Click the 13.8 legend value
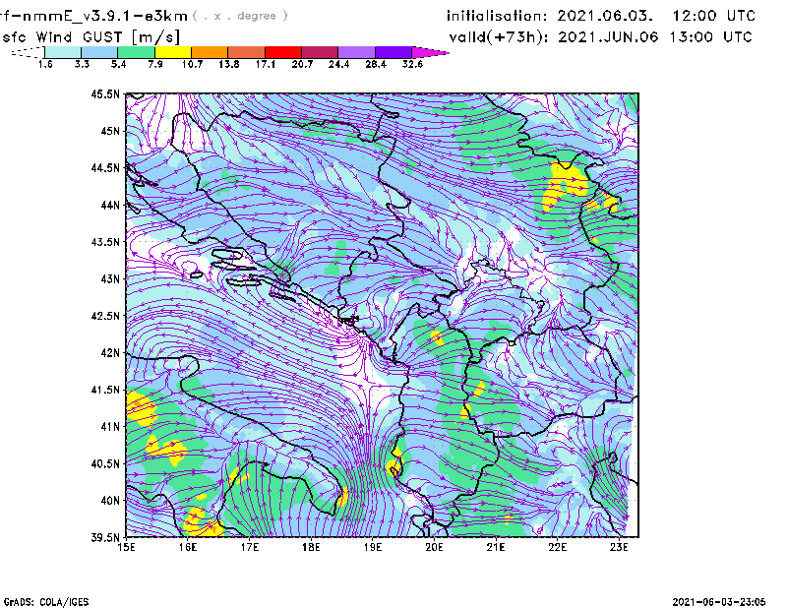Viewport: 787px width, 608px height. coord(229,64)
